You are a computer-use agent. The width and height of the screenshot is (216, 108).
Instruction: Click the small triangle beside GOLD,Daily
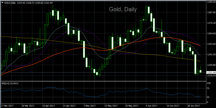click(x=2, y=3)
